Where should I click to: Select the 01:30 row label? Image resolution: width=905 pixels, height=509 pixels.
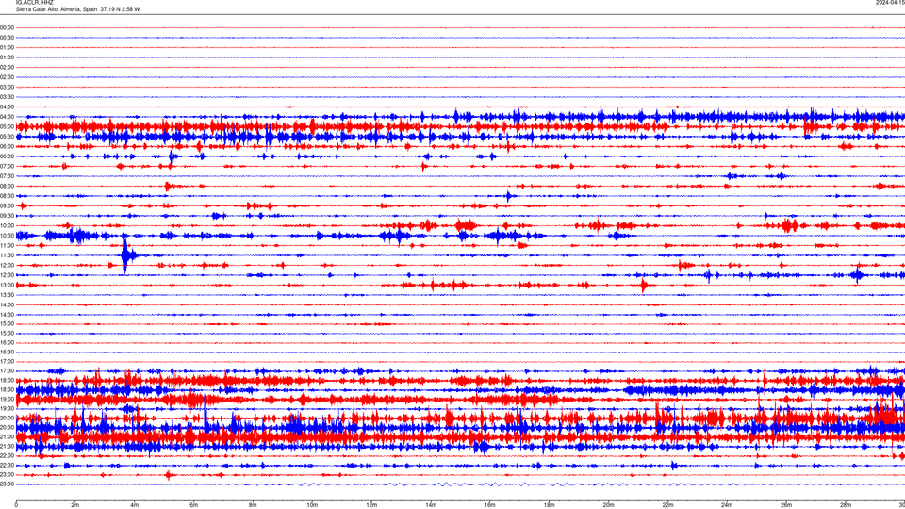[x=7, y=57]
